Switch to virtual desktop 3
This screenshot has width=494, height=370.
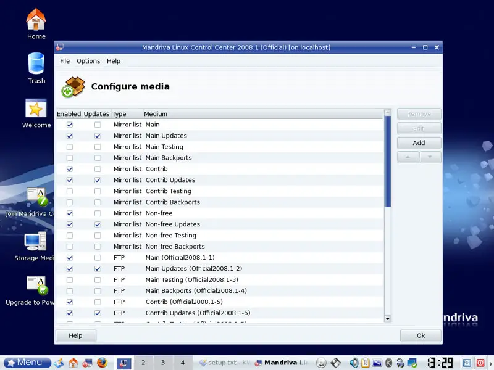163,363
